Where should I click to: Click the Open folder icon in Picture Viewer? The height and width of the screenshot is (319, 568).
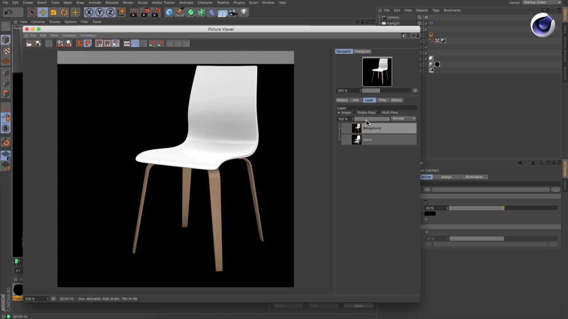(x=29, y=43)
